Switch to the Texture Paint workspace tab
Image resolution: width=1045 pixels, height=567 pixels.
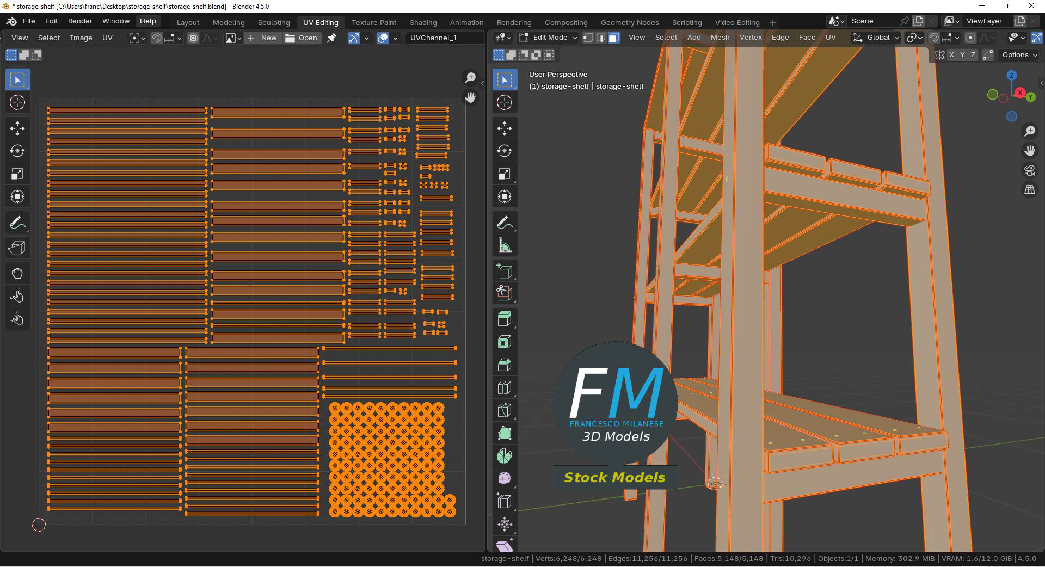(x=373, y=22)
